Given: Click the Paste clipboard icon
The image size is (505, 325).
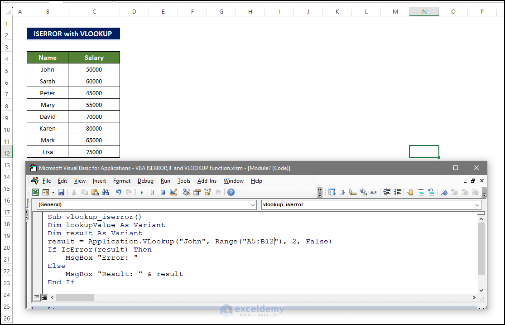Looking at the screenshot, I should pos(95,193).
